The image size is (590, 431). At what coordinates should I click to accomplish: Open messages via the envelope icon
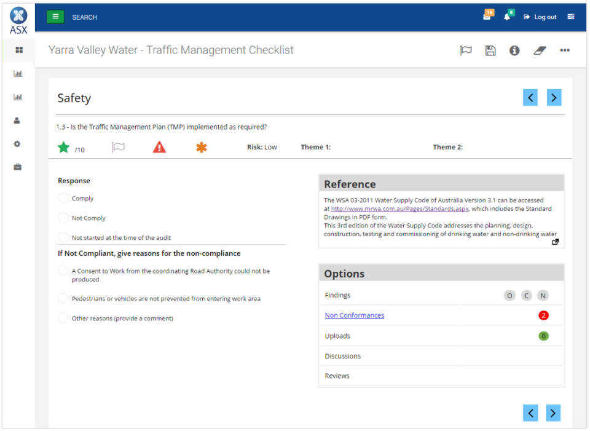click(486, 17)
